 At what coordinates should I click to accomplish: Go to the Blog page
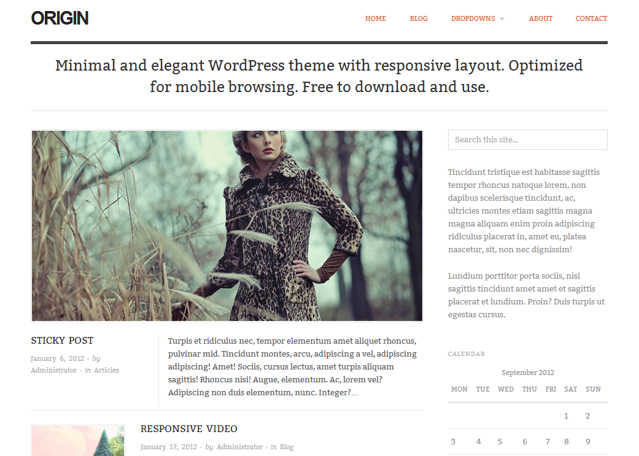[419, 19]
